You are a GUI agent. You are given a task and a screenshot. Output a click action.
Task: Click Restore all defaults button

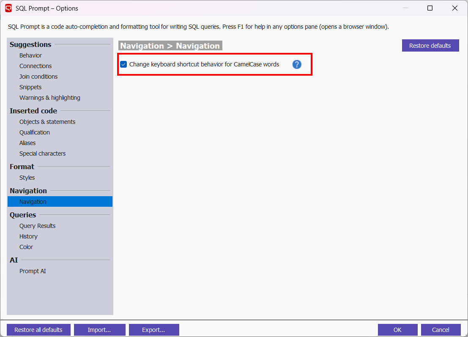coord(38,330)
